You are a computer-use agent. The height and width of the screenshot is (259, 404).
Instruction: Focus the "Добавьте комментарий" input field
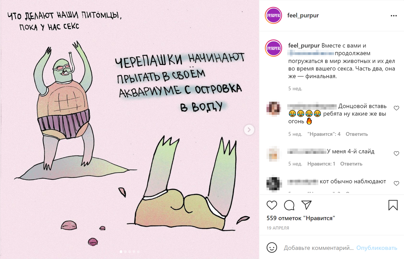pyautogui.click(x=319, y=248)
